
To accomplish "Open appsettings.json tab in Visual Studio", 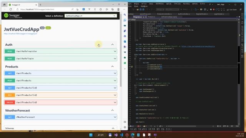I will point(145,14).
